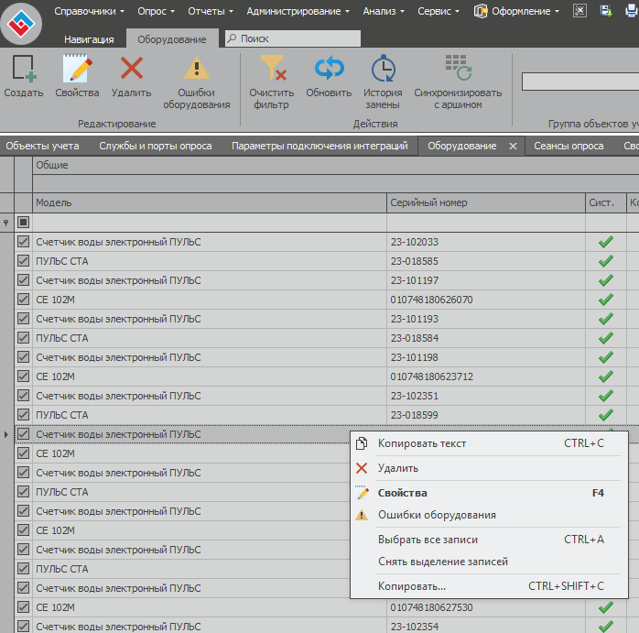The height and width of the screenshot is (633, 639).
Task: Click Снять выделение записей menu entry
Action: 442,562
